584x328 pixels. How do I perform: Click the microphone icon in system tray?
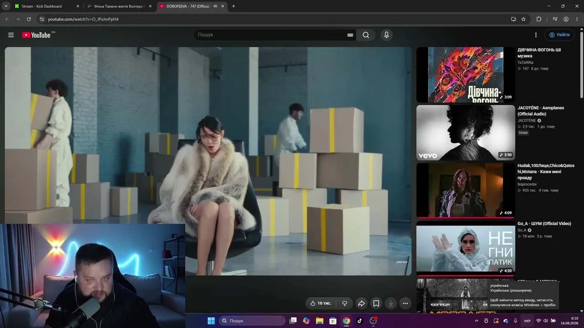(516, 321)
